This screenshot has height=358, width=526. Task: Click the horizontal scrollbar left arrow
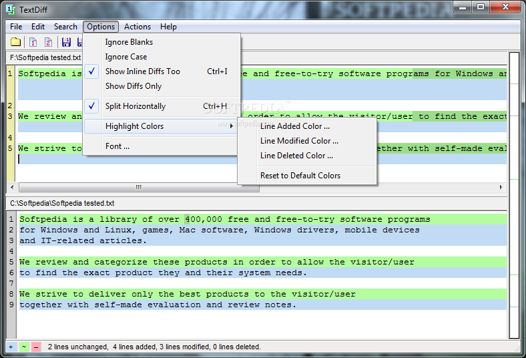(x=12, y=187)
